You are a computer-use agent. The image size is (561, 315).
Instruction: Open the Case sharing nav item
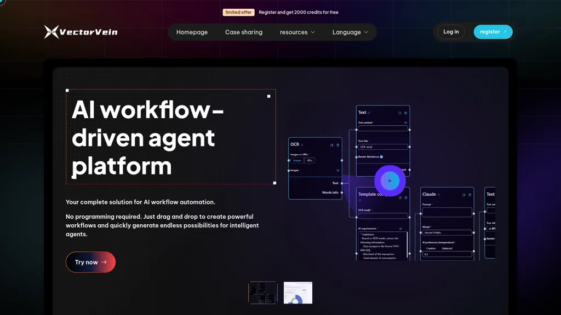[x=244, y=32]
